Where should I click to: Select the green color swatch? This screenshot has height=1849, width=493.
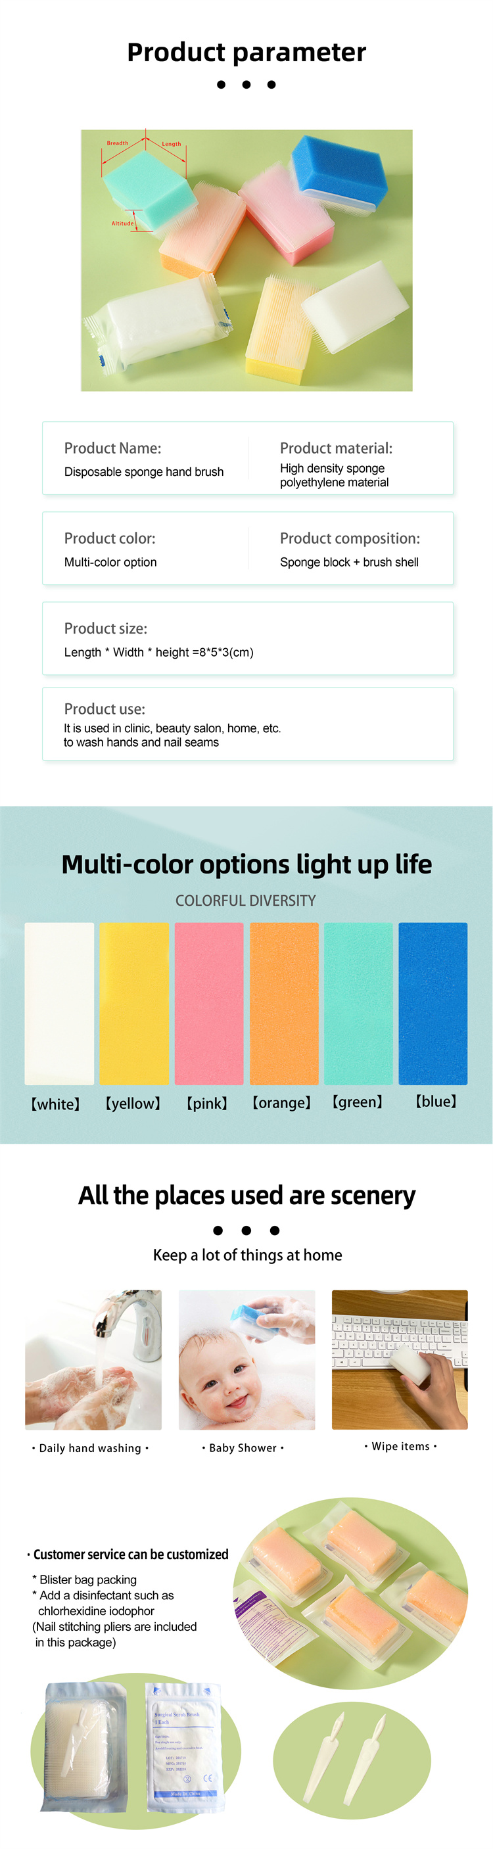pos(359,1004)
